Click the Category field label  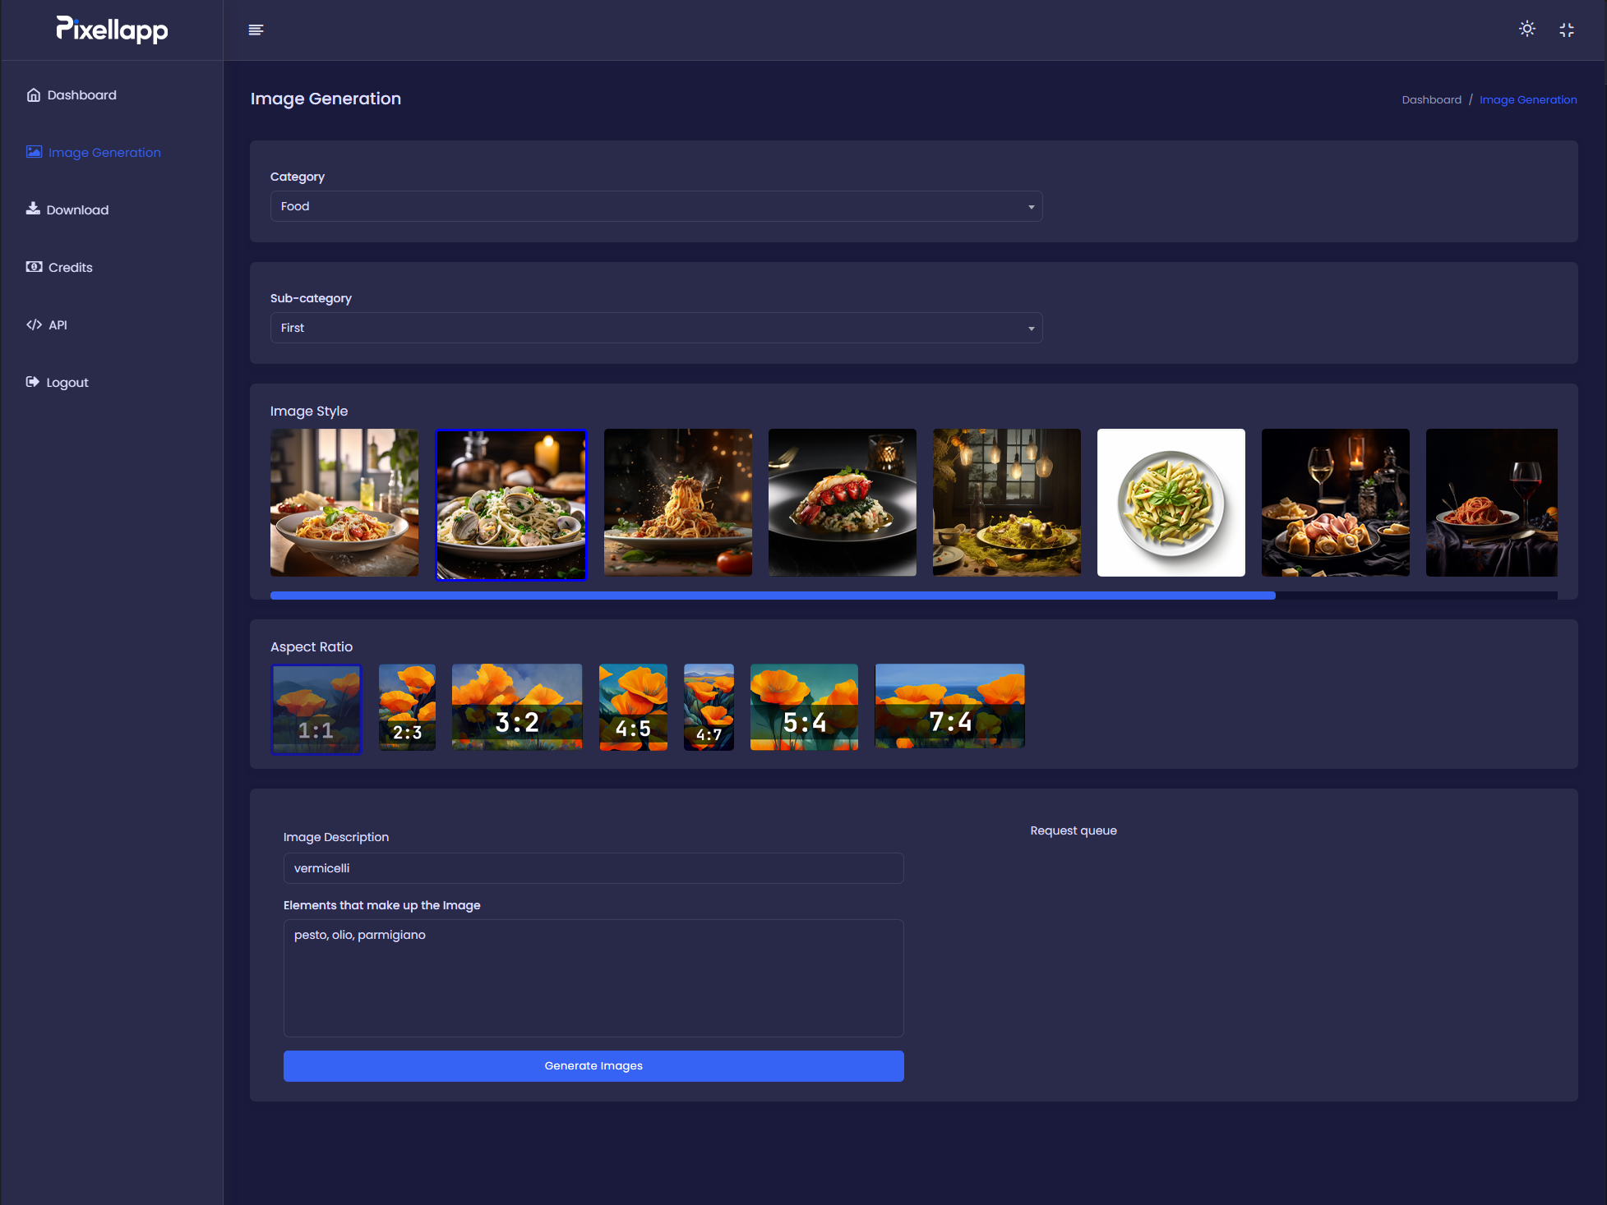[298, 177]
